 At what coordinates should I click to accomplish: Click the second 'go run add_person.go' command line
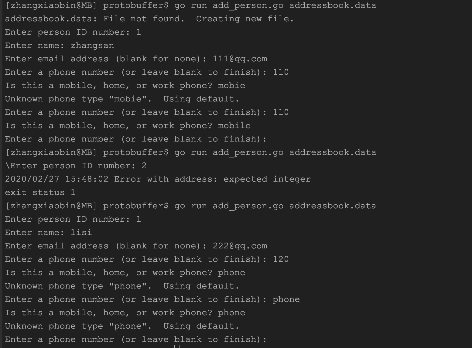click(190, 152)
